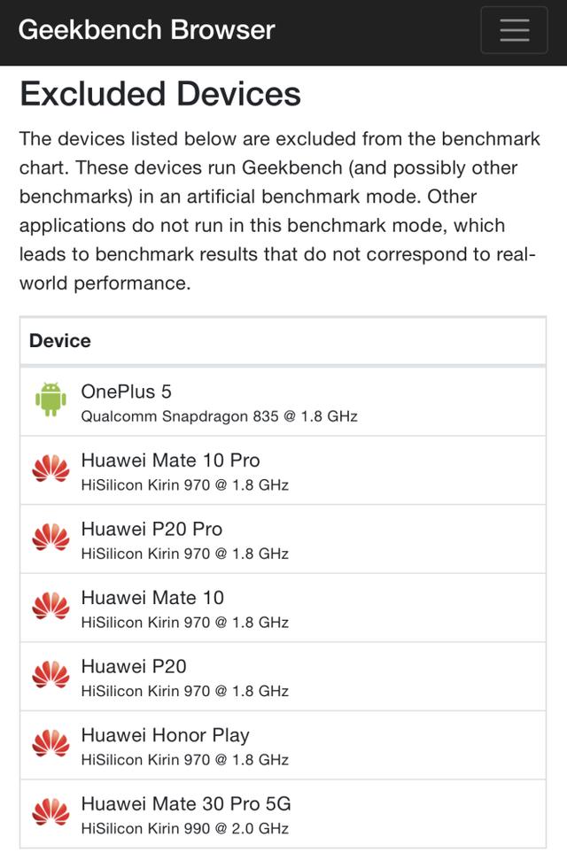Click the Android icon next to OnePlus 5

click(50, 399)
